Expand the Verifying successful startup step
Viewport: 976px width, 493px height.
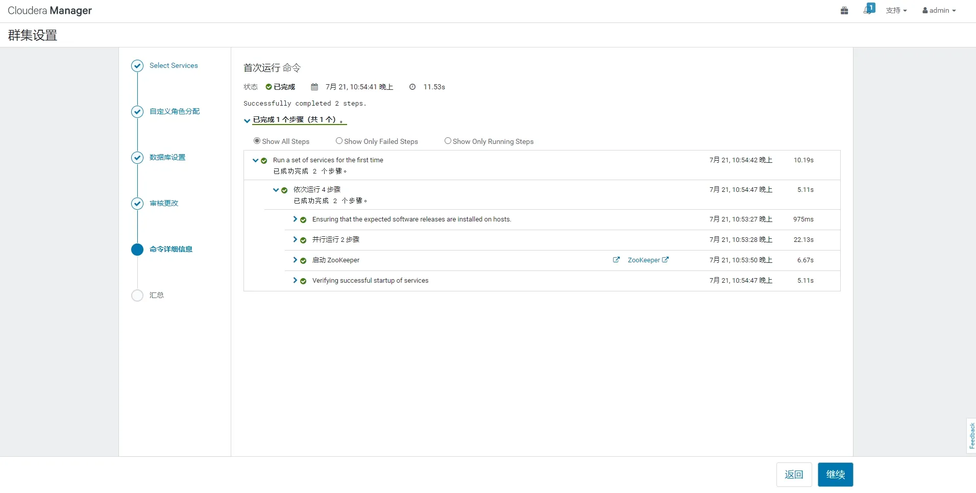[x=295, y=280]
